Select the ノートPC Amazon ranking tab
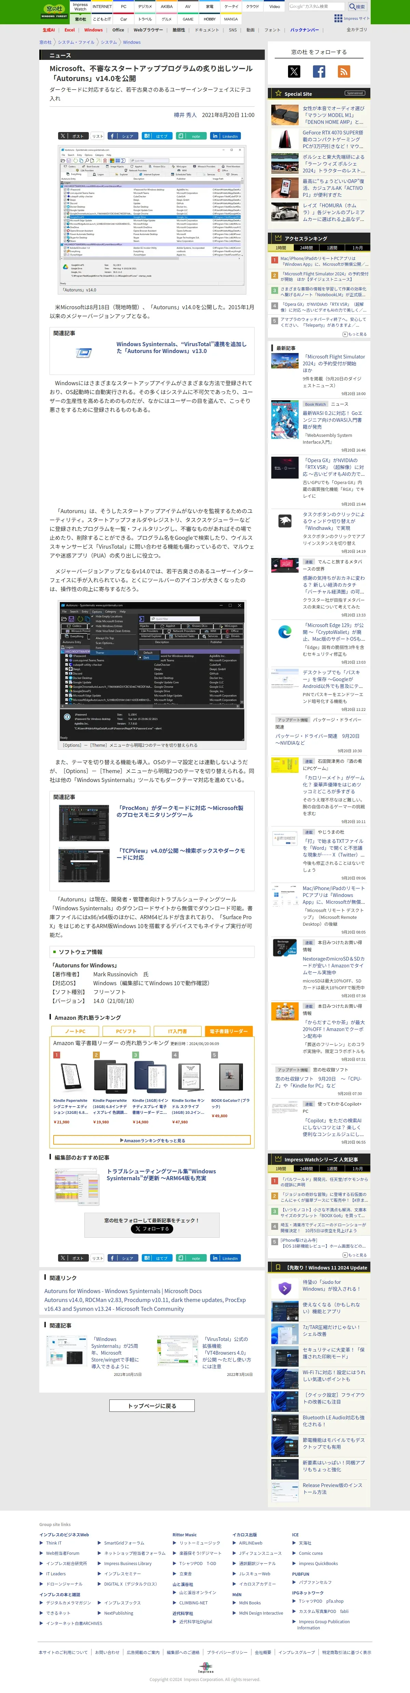The image size is (410, 1693). coord(76,1031)
